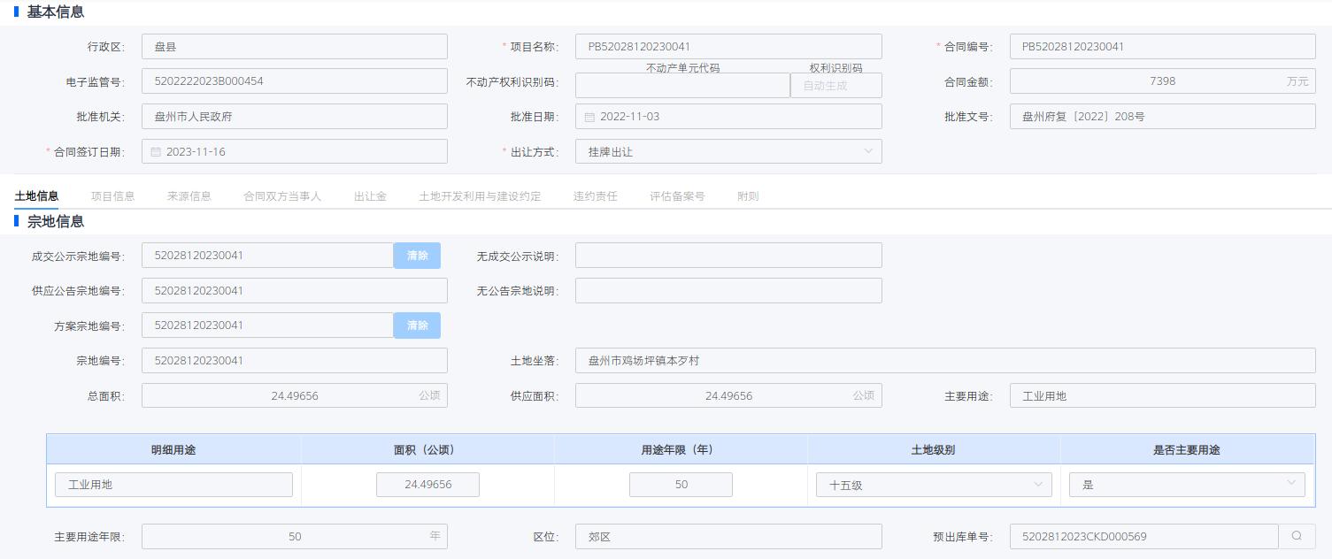This screenshot has width=1332, height=559.
Task: Expand the 土地级别 dropdown showing 十五级
Action: pyautogui.click(x=933, y=485)
